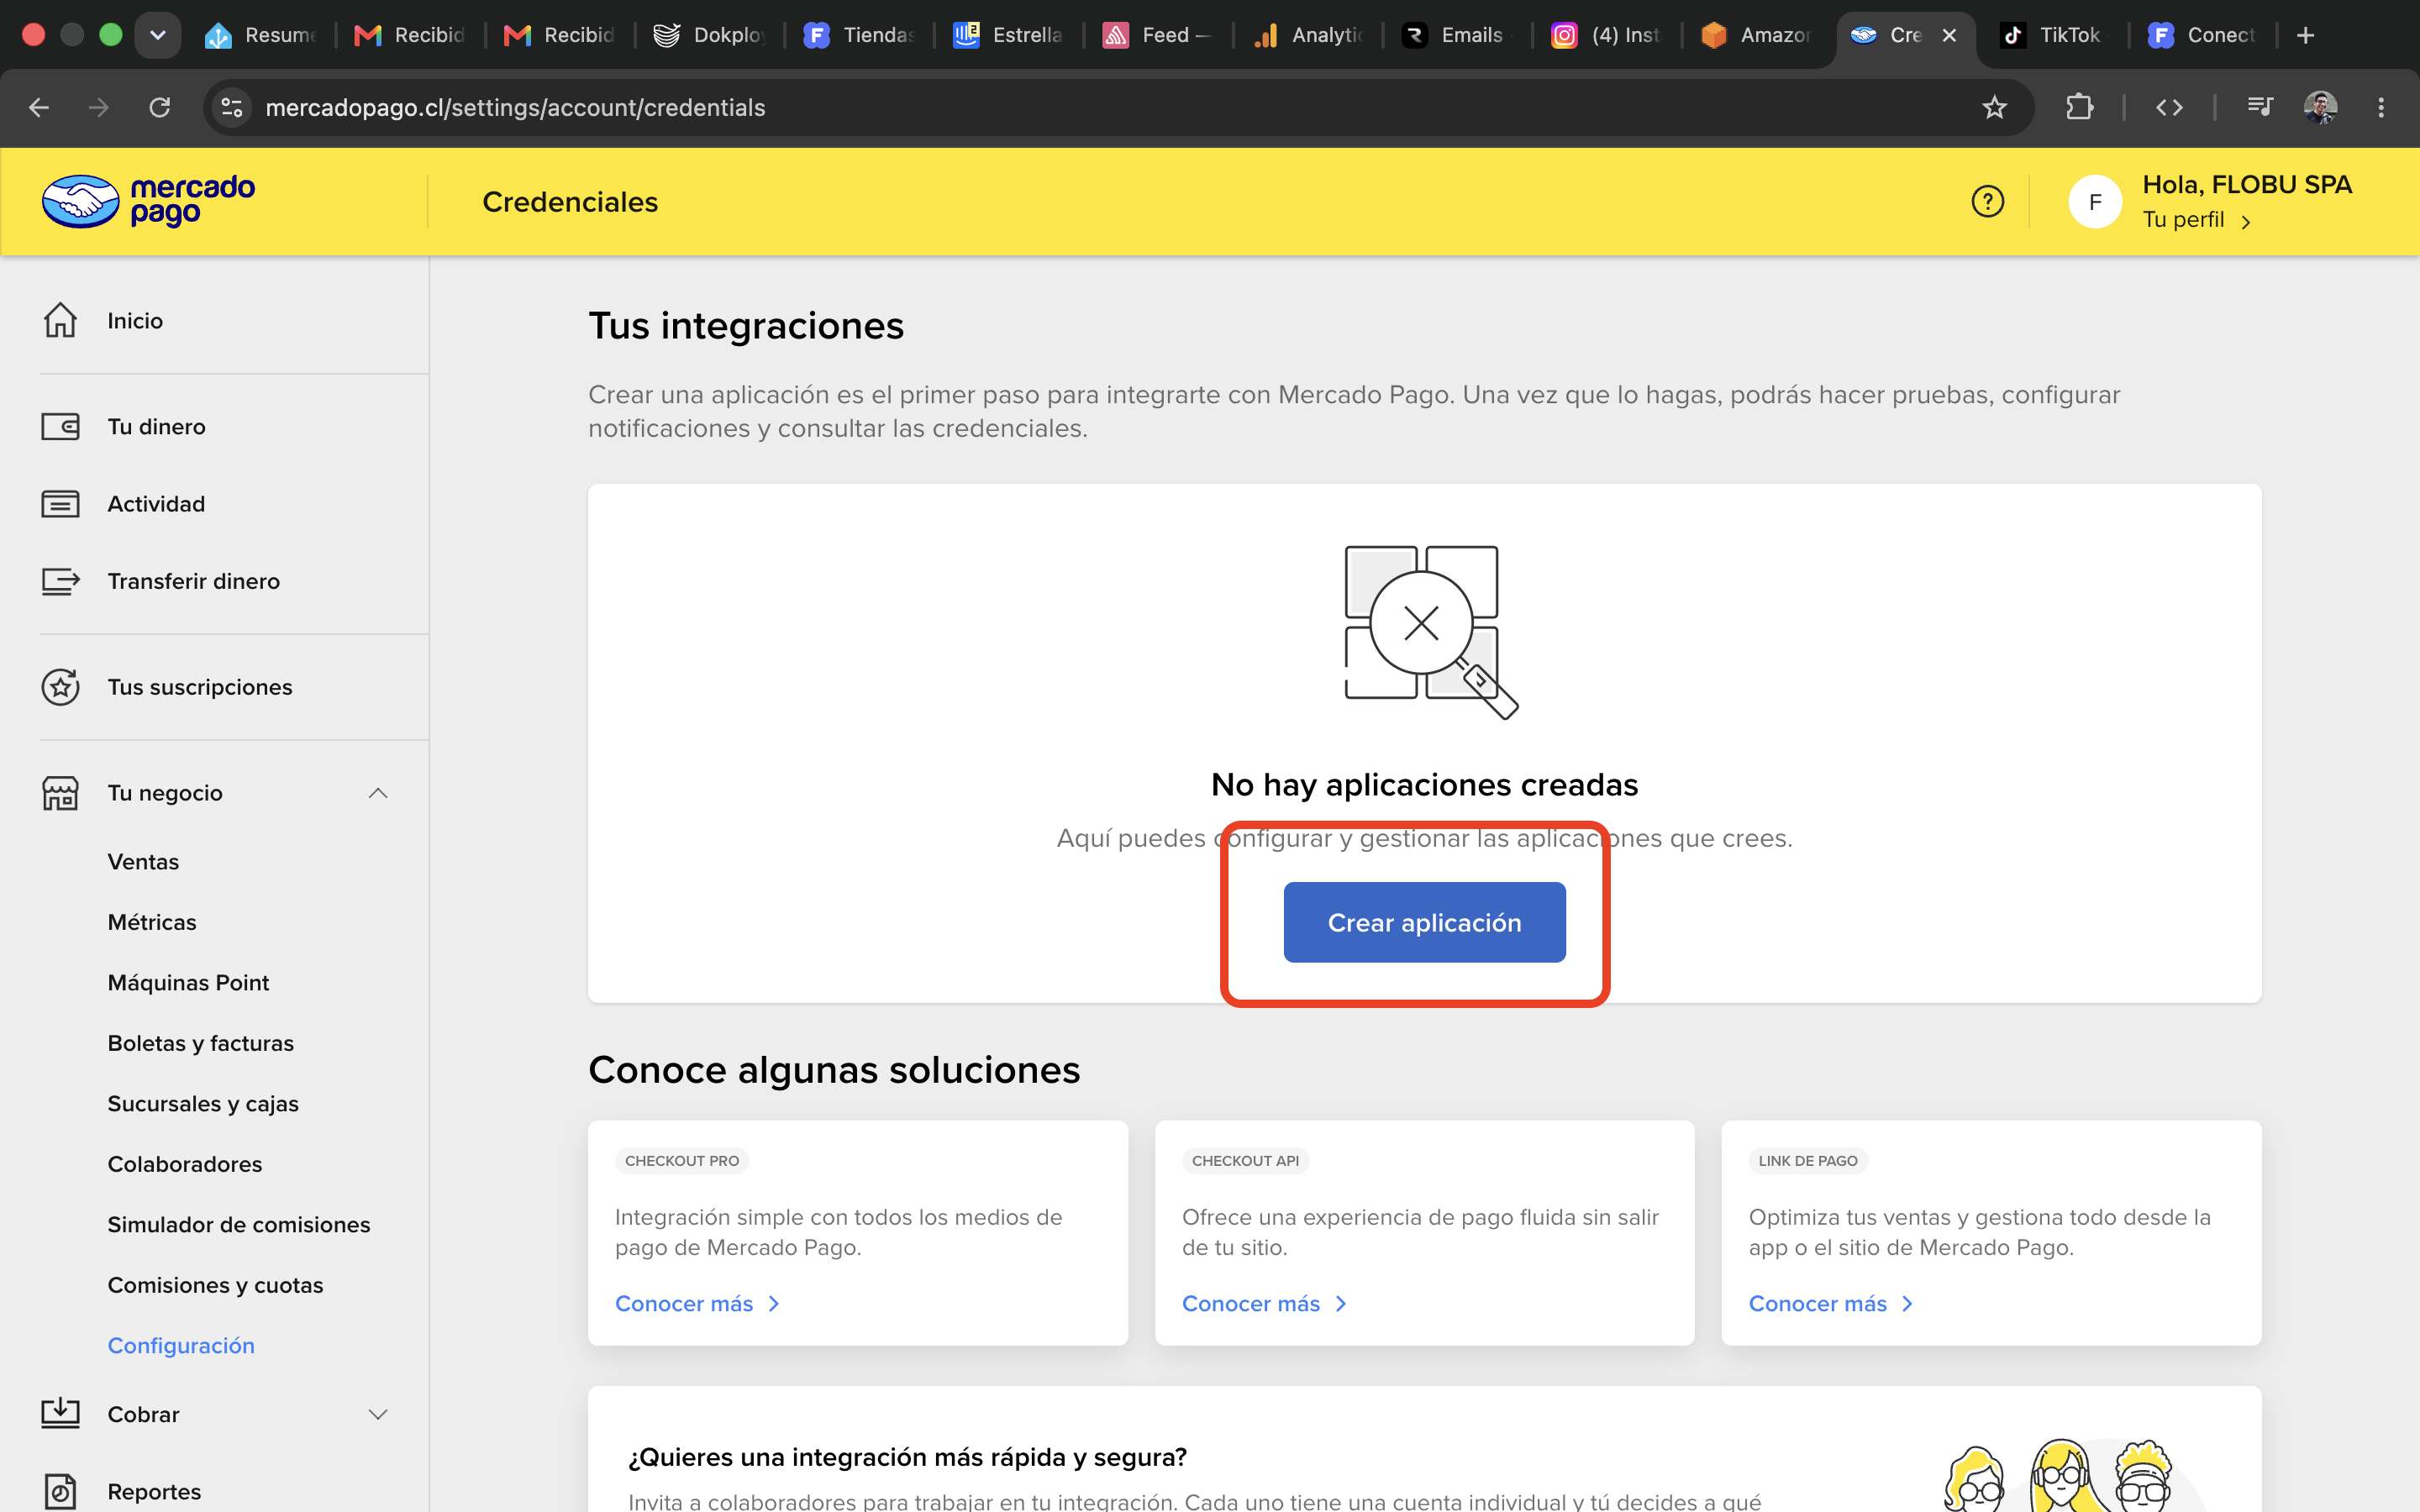Switch to the Analytics browser tab

pos(1308,35)
